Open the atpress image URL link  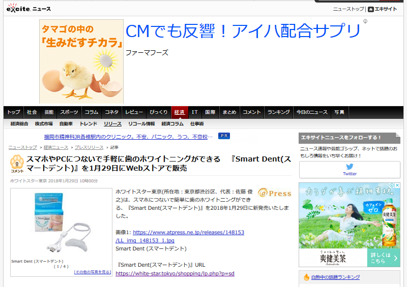pos(180,236)
